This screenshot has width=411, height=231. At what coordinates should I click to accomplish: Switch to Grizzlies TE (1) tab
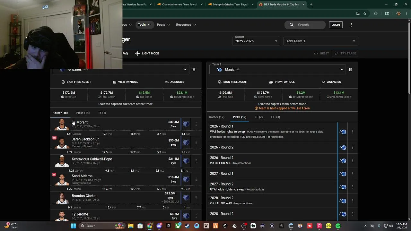click(102, 113)
